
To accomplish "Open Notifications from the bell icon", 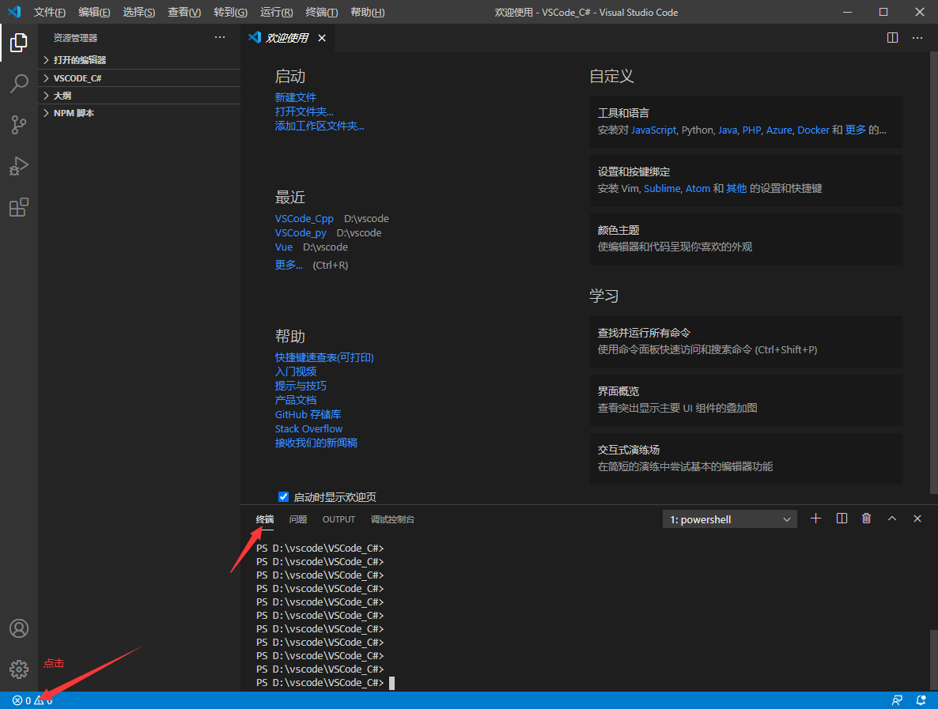I will pos(921,700).
